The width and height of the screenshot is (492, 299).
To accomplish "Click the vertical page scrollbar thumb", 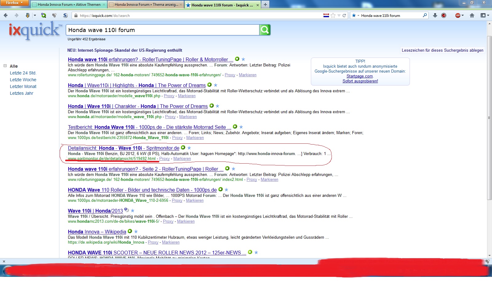I will click(489, 117).
